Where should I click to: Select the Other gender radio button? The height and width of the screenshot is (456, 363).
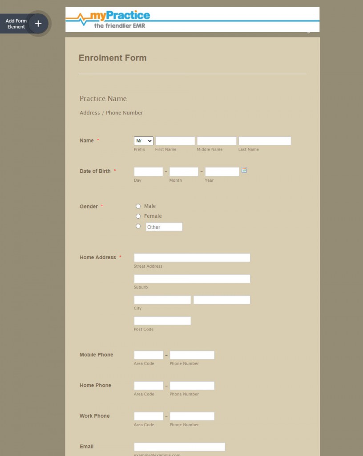(138, 226)
